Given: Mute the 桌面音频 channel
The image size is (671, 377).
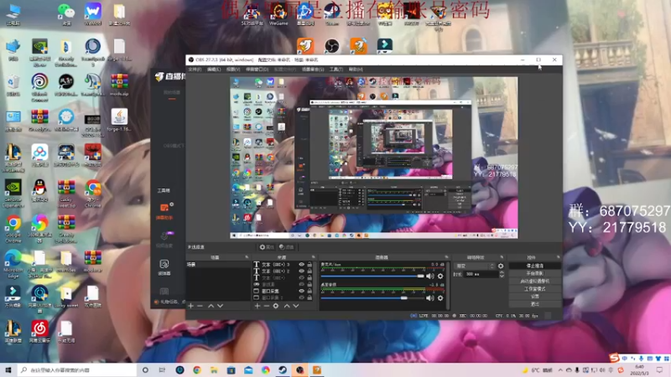Looking at the screenshot, I should [430, 298].
